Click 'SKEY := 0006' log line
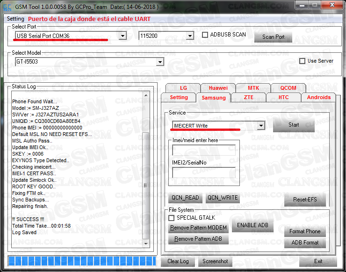 [28, 154]
